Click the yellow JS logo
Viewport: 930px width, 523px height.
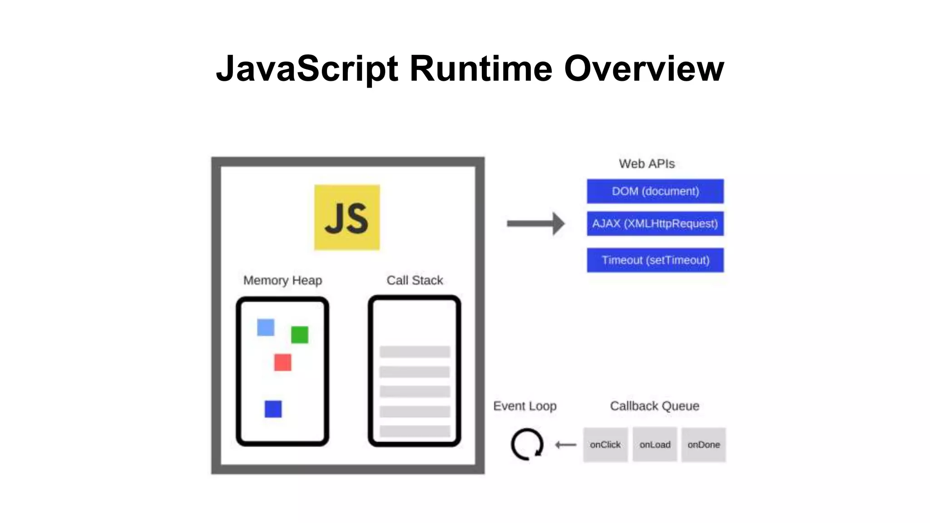pyautogui.click(x=347, y=217)
